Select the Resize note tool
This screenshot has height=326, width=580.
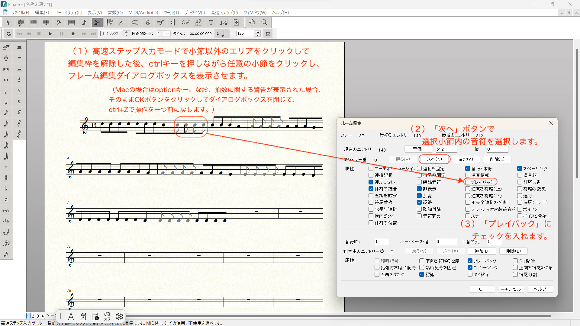pos(224,22)
